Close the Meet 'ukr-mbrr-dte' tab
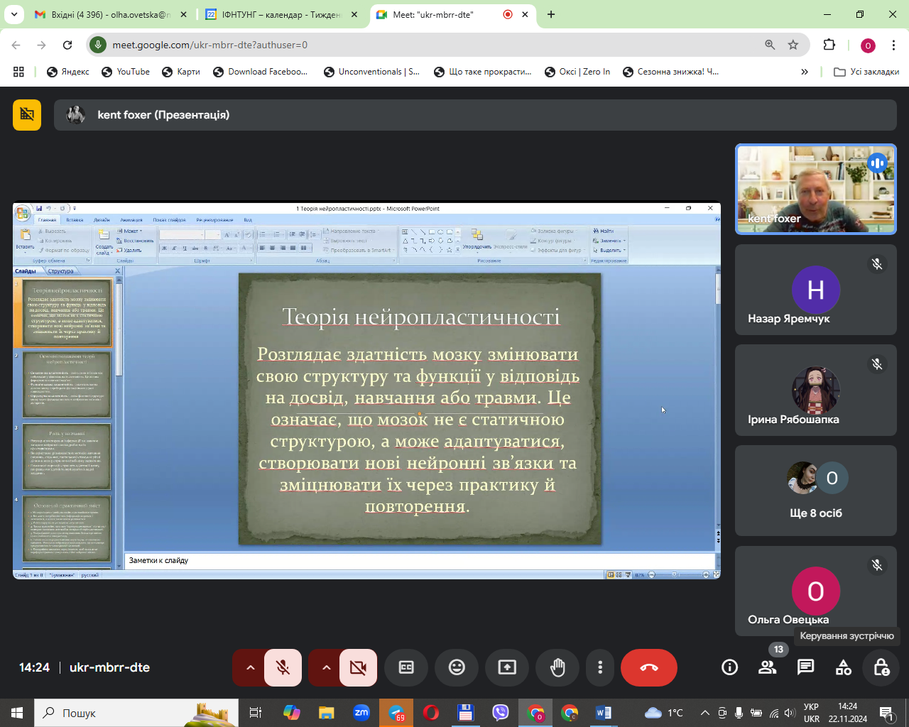Viewport: 909px width, 727px height. coord(526,14)
